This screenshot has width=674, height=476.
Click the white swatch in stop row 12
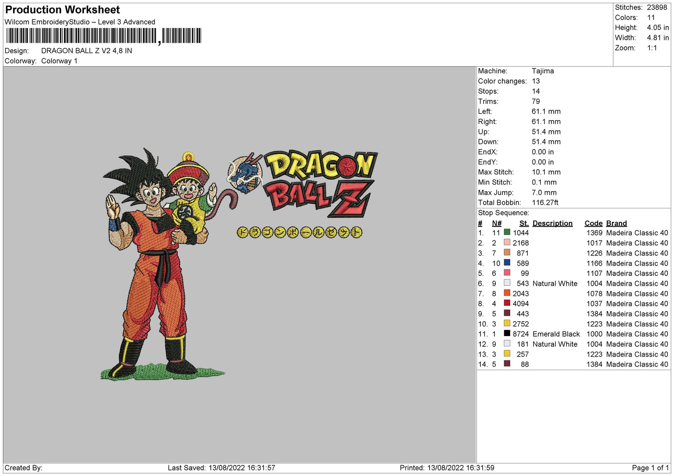click(507, 344)
